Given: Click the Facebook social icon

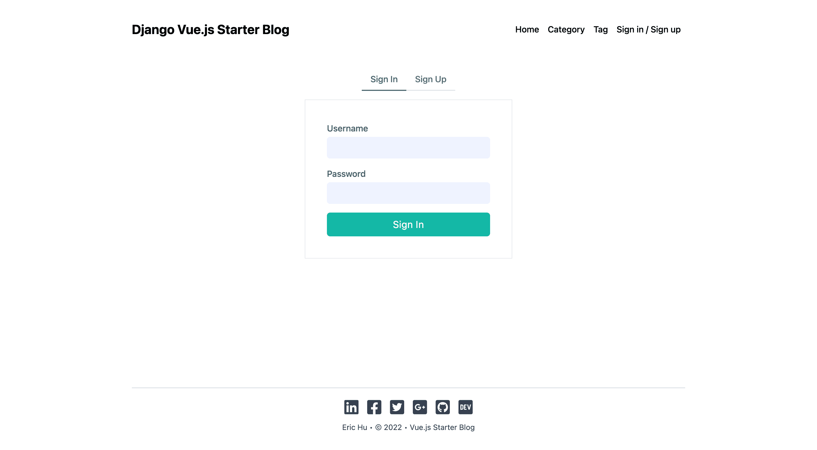Looking at the screenshot, I should point(374,407).
